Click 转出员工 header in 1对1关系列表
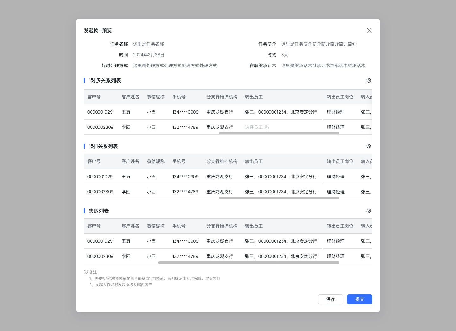456x331 pixels. click(x=254, y=161)
